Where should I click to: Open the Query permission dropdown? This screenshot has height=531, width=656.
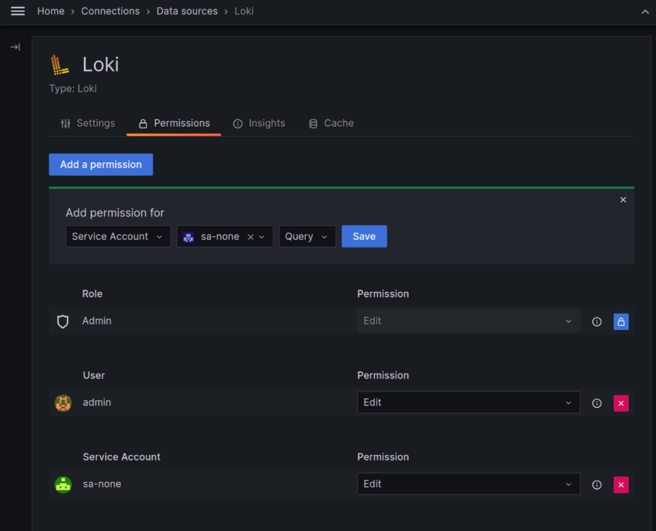click(307, 236)
